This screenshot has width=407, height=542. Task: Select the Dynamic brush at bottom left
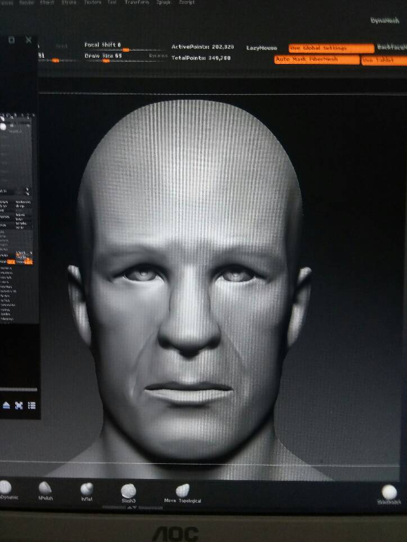pos(7,490)
